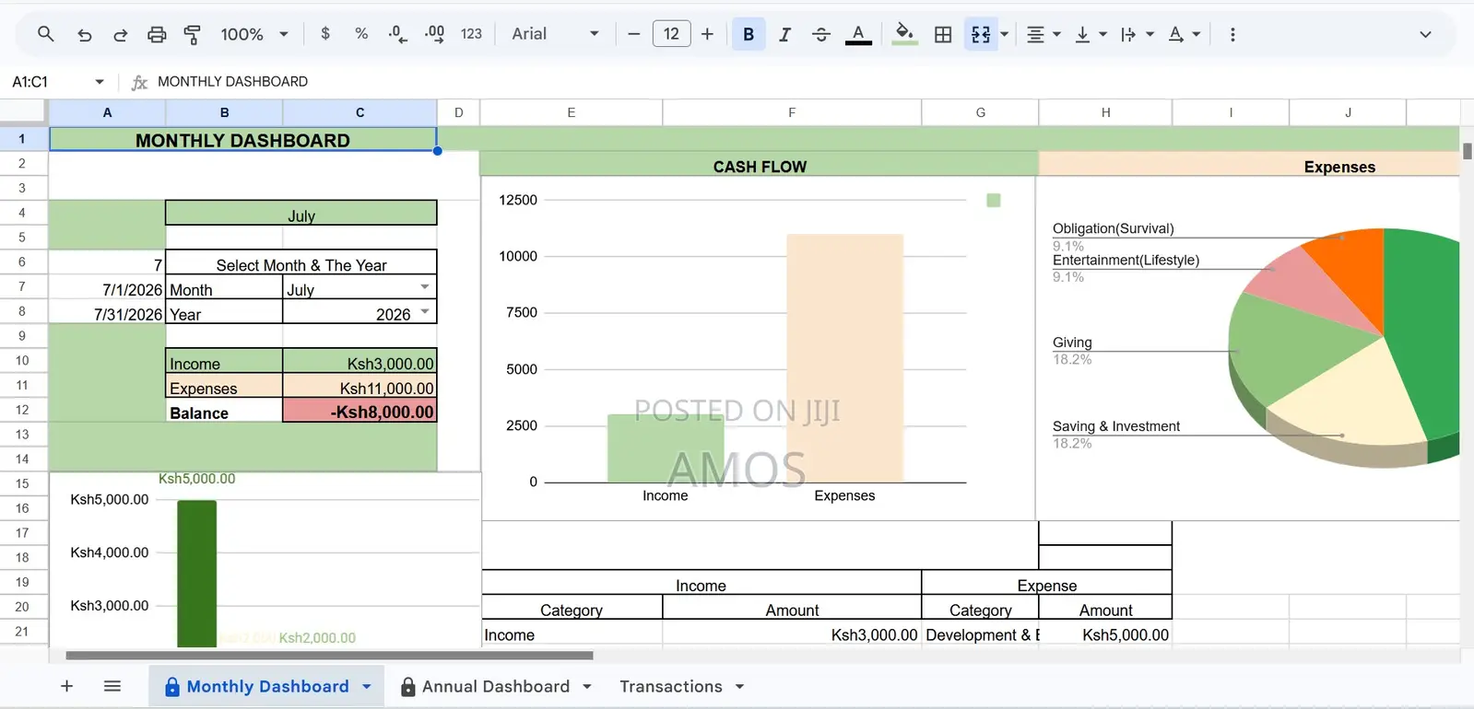Decrease font size with minus
This screenshot has height=709, width=1474.
pyautogui.click(x=633, y=34)
